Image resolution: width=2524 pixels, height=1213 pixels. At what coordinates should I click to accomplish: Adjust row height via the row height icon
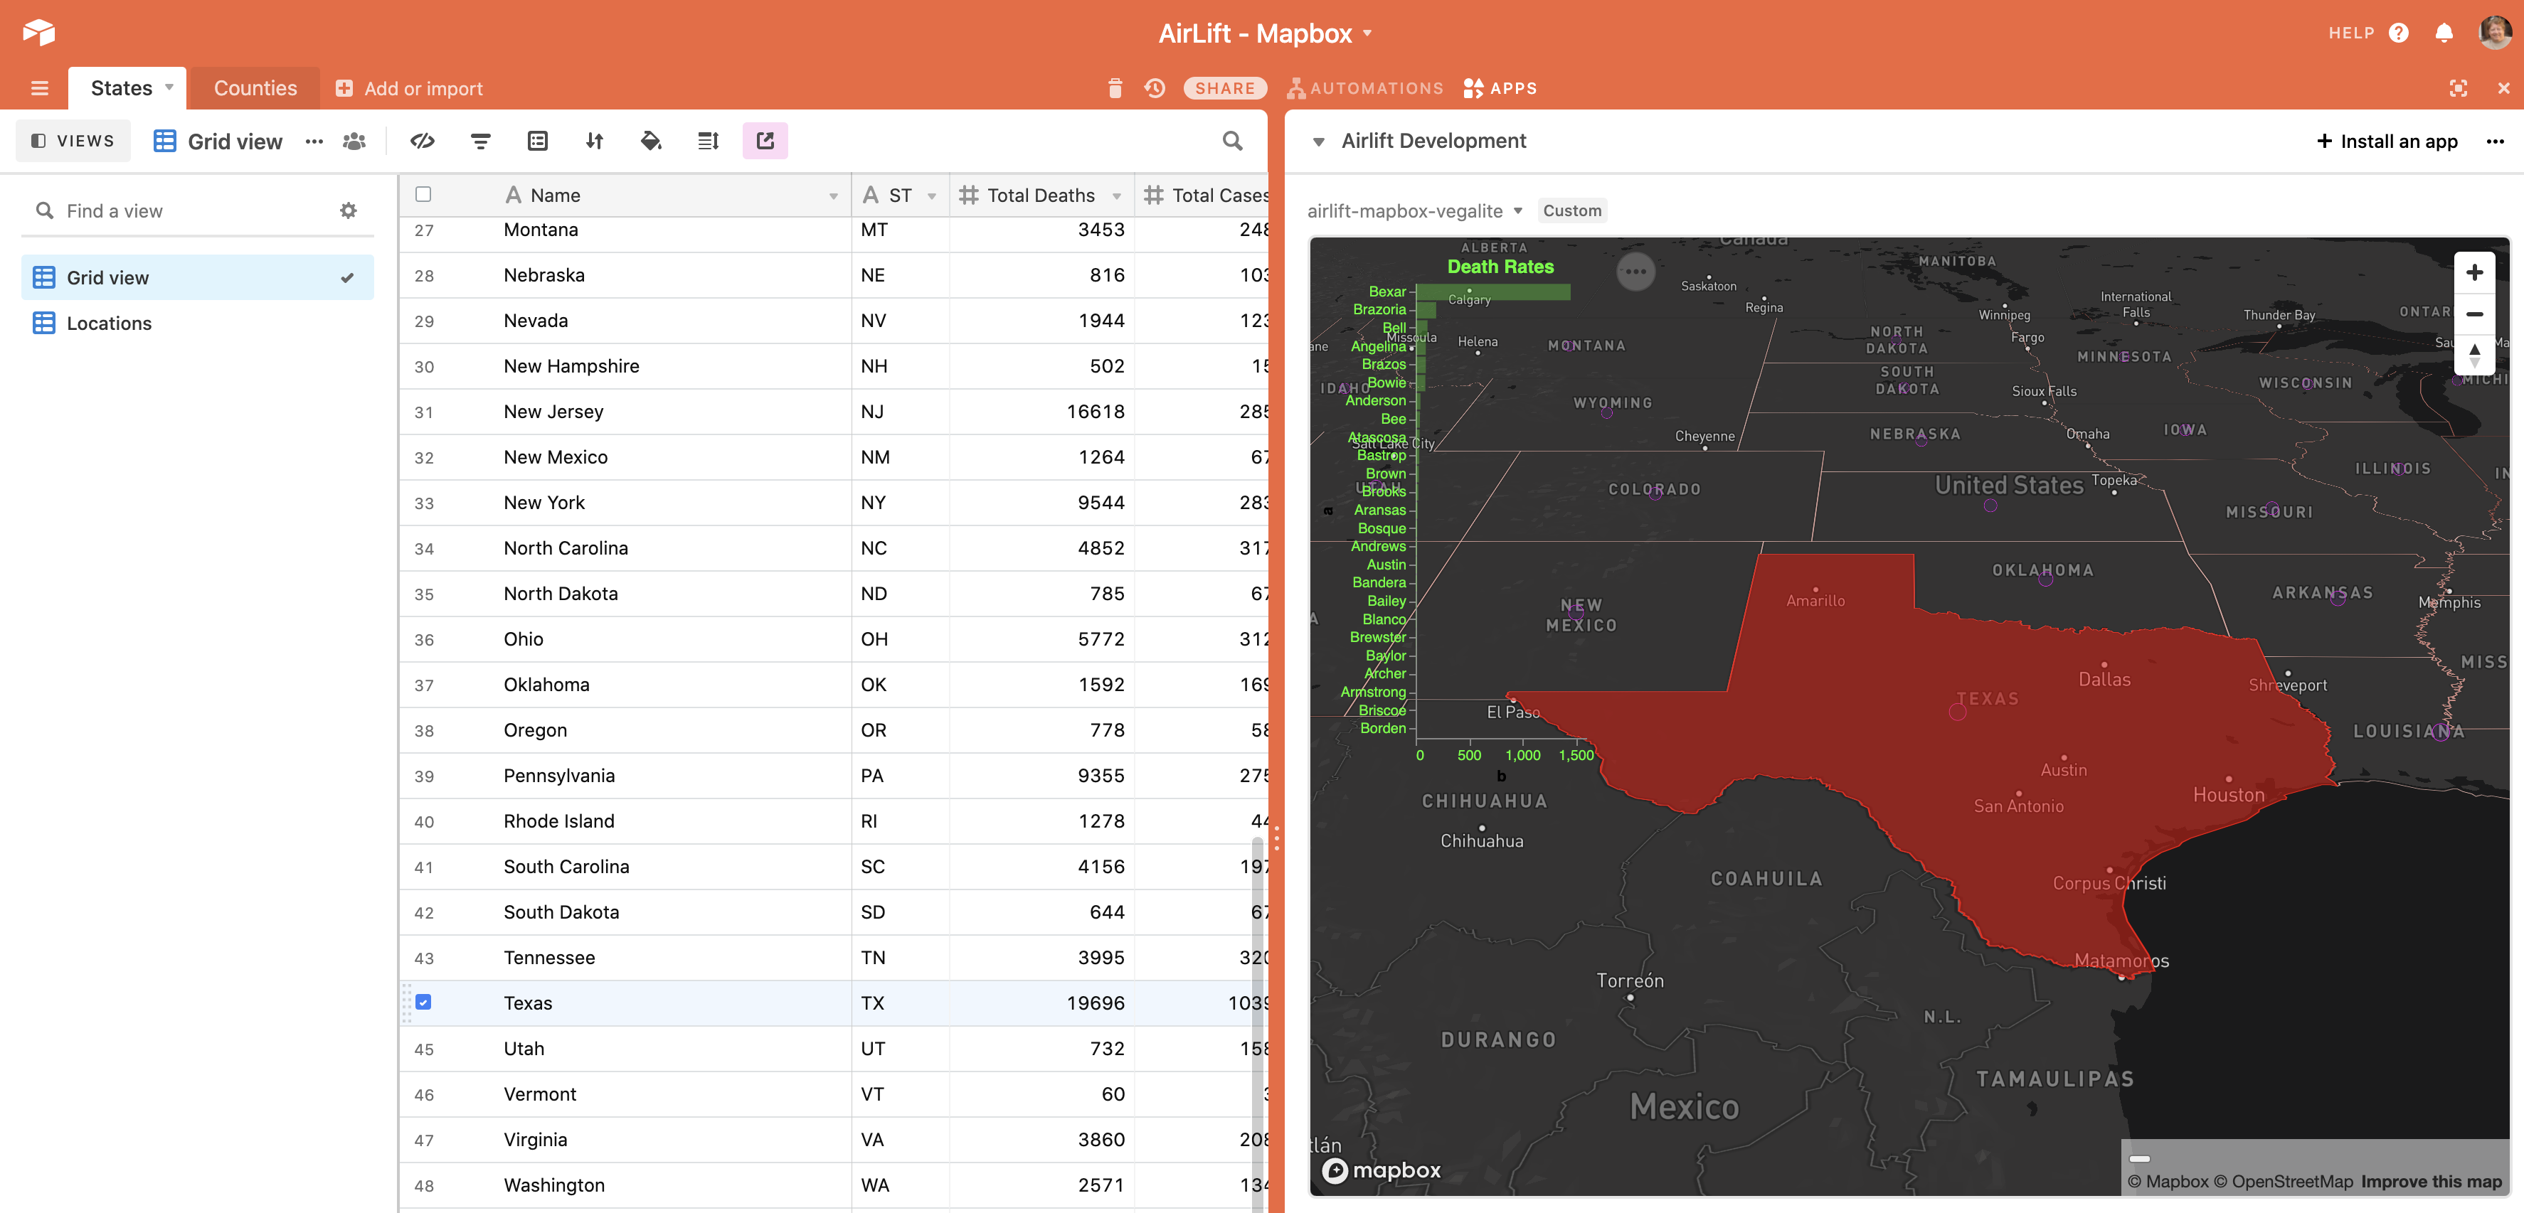coord(707,140)
